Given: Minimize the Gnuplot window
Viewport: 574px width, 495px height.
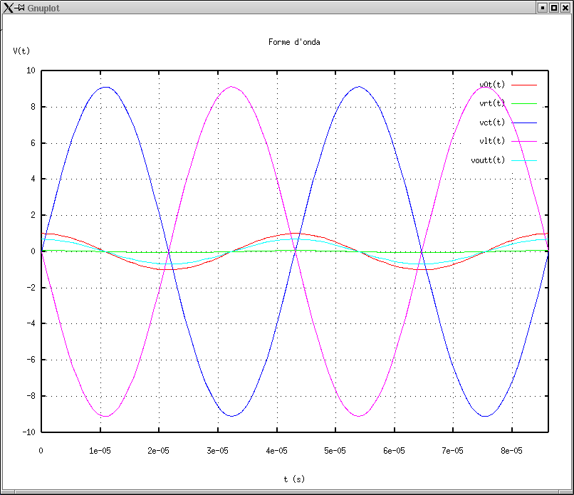Looking at the screenshot, I should [x=543, y=7].
